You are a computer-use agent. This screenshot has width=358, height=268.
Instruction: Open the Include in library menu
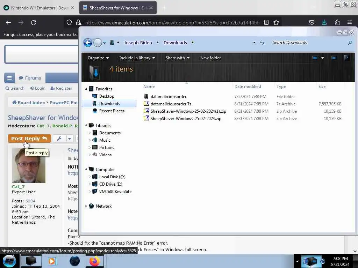tap(137, 58)
